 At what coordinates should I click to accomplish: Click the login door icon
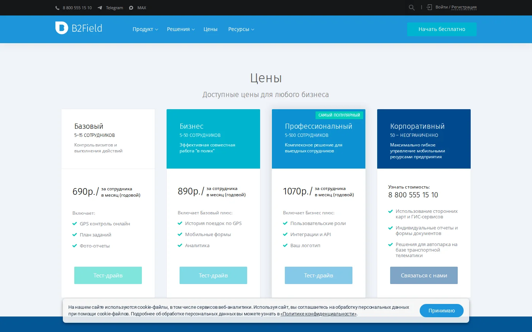coord(429,7)
